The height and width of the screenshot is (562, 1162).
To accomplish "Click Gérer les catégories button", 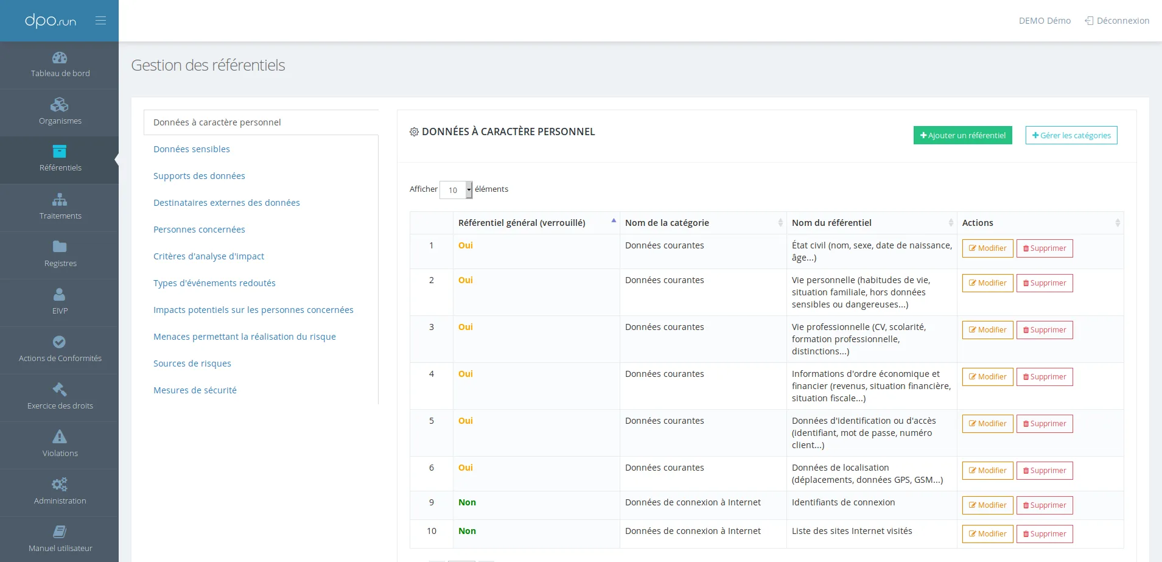I will click(1071, 135).
